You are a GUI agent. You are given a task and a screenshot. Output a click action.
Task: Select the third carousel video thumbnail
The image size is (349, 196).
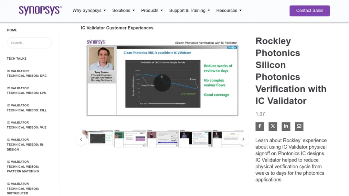pos(163,138)
